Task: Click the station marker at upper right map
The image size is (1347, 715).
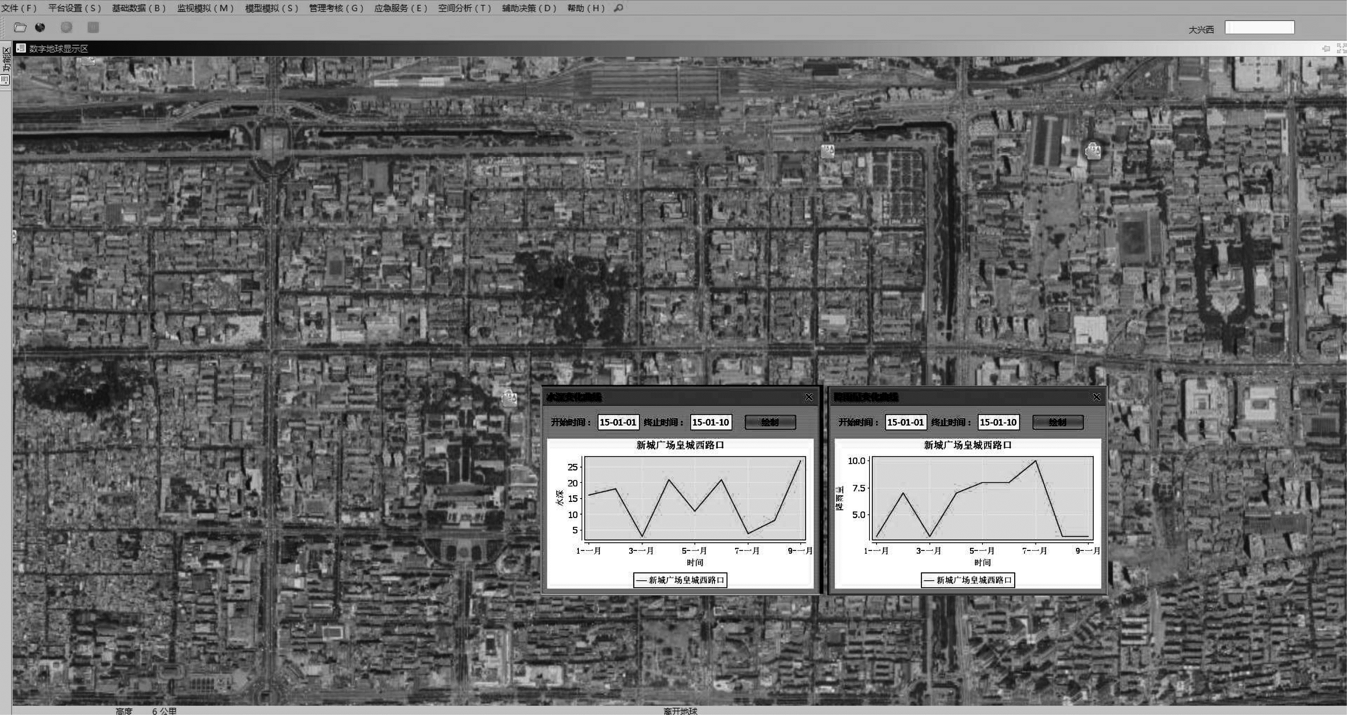Action: tap(1093, 151)
